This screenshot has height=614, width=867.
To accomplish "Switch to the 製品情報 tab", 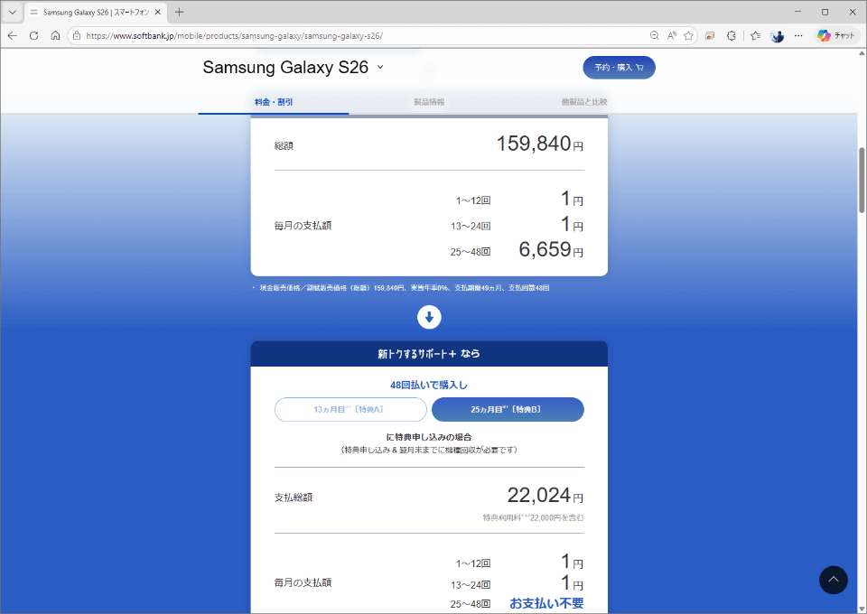I will coord(429,102).
